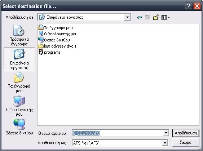Select the programs item in file list
203x151 pixels.
click(49, 52)
